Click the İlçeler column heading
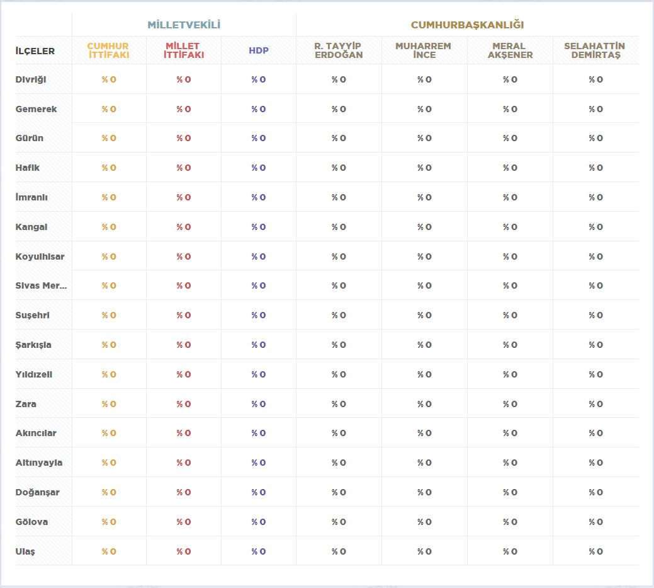This screenshot has height=588, width=654. [x=35, y=51]
